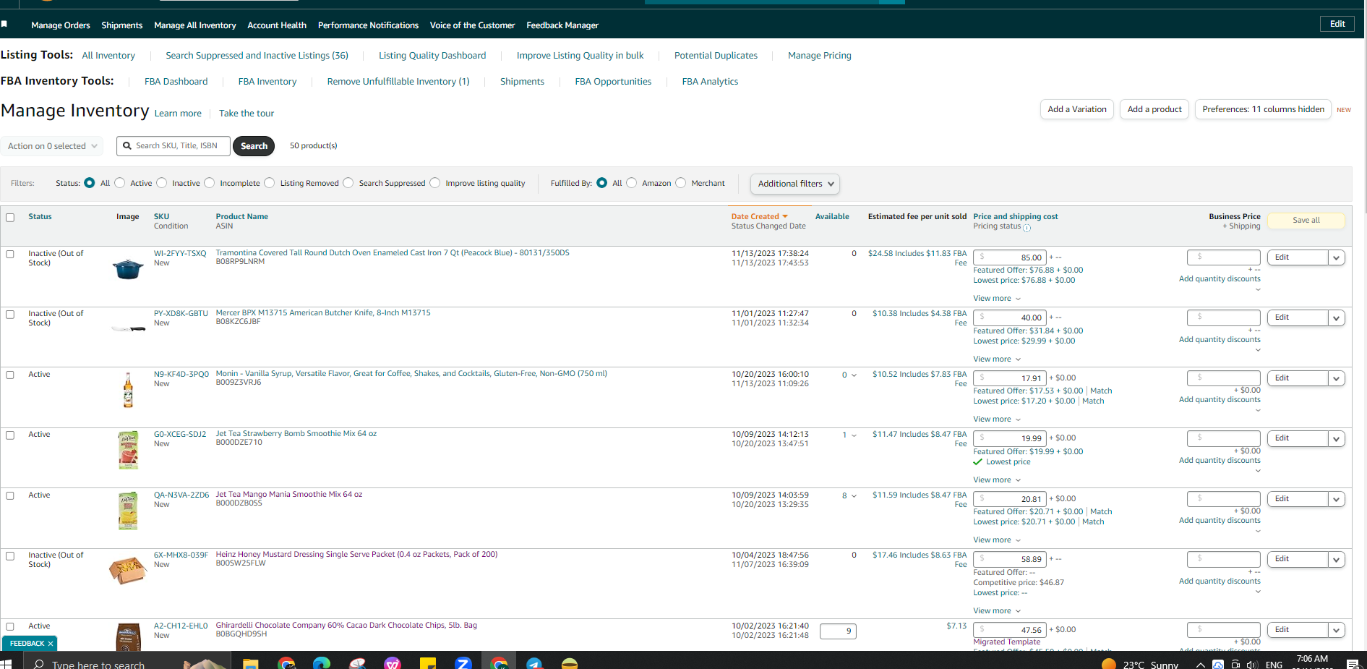Expand View more in Tramontina Dutch Oven row

(x=997, y=299)
